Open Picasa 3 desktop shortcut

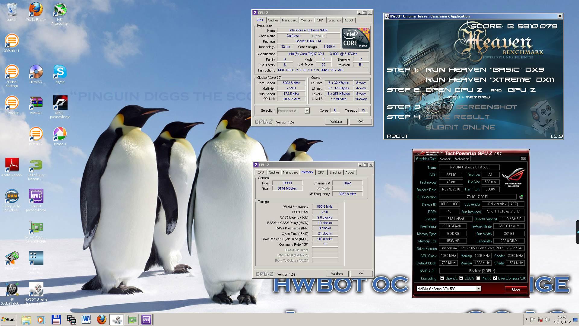pos(60,136)
